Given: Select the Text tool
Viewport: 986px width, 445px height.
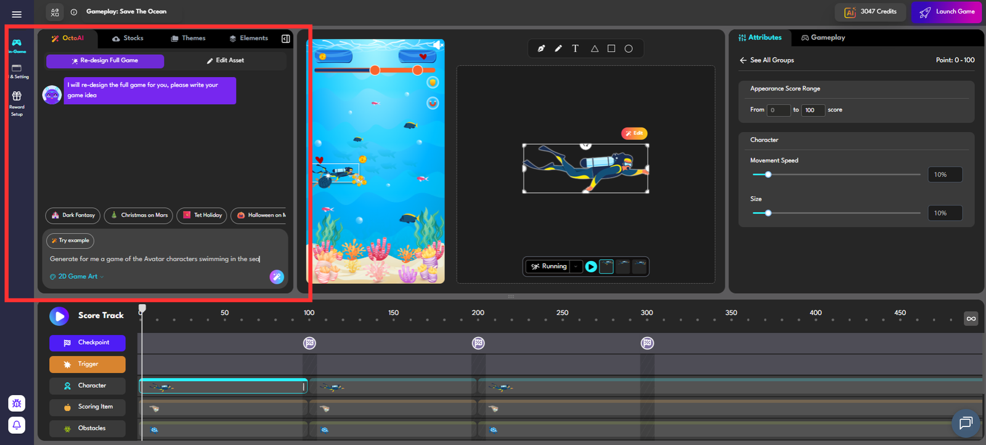Looking at the screenshot, I should [575, 49].
